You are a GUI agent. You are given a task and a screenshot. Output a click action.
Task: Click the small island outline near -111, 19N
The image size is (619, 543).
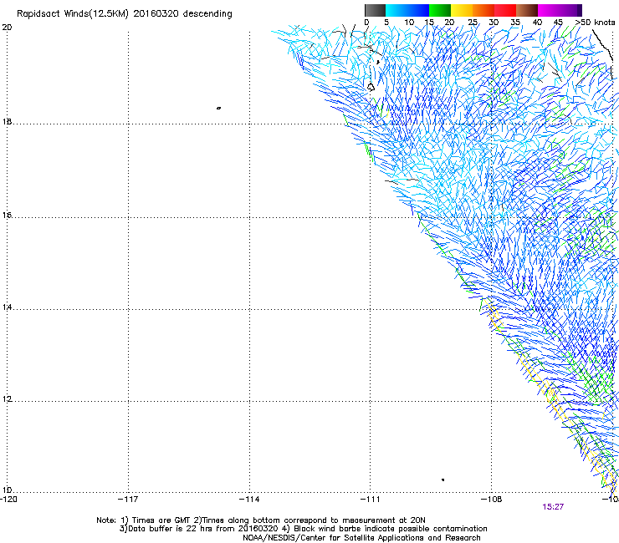coord(371,87)
